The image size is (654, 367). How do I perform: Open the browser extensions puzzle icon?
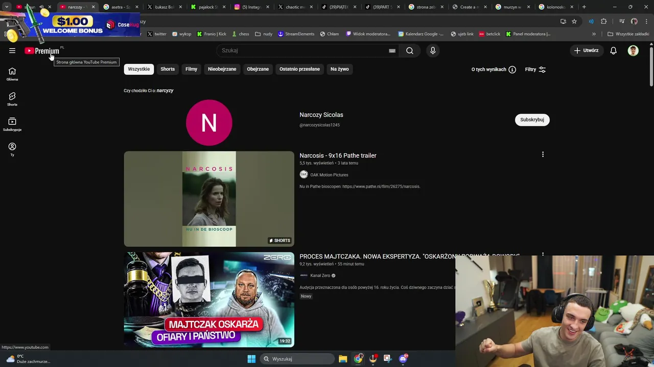point(603,21)
